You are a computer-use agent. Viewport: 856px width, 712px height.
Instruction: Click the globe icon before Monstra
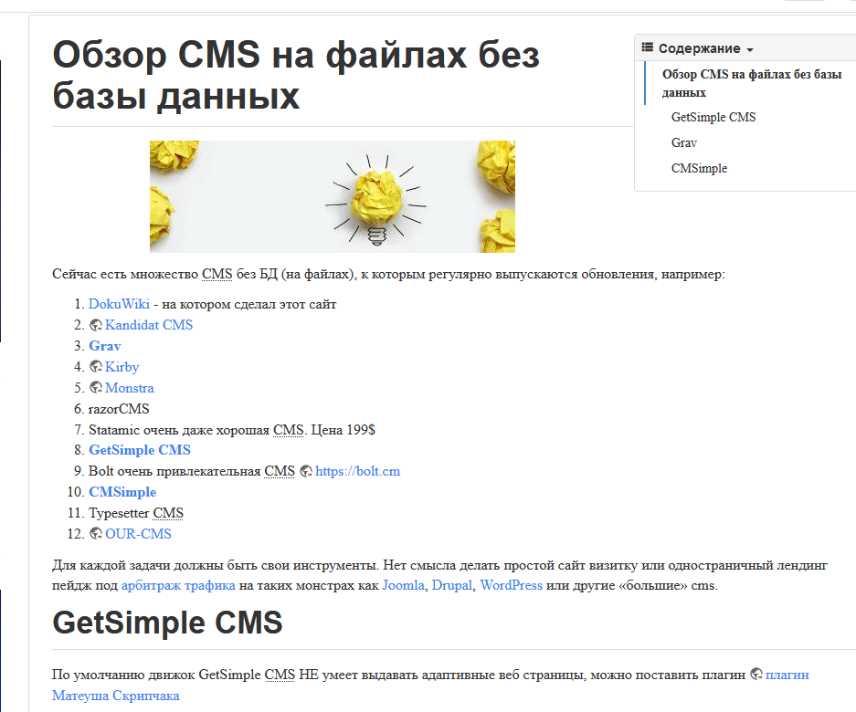point(96,387)
